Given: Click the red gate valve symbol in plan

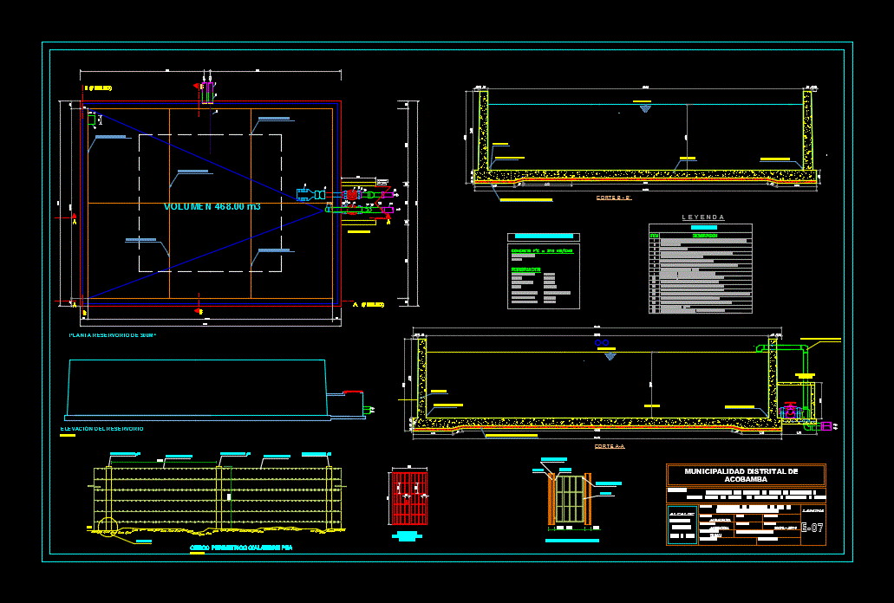Looking at the screenshot, I should 352,195.
